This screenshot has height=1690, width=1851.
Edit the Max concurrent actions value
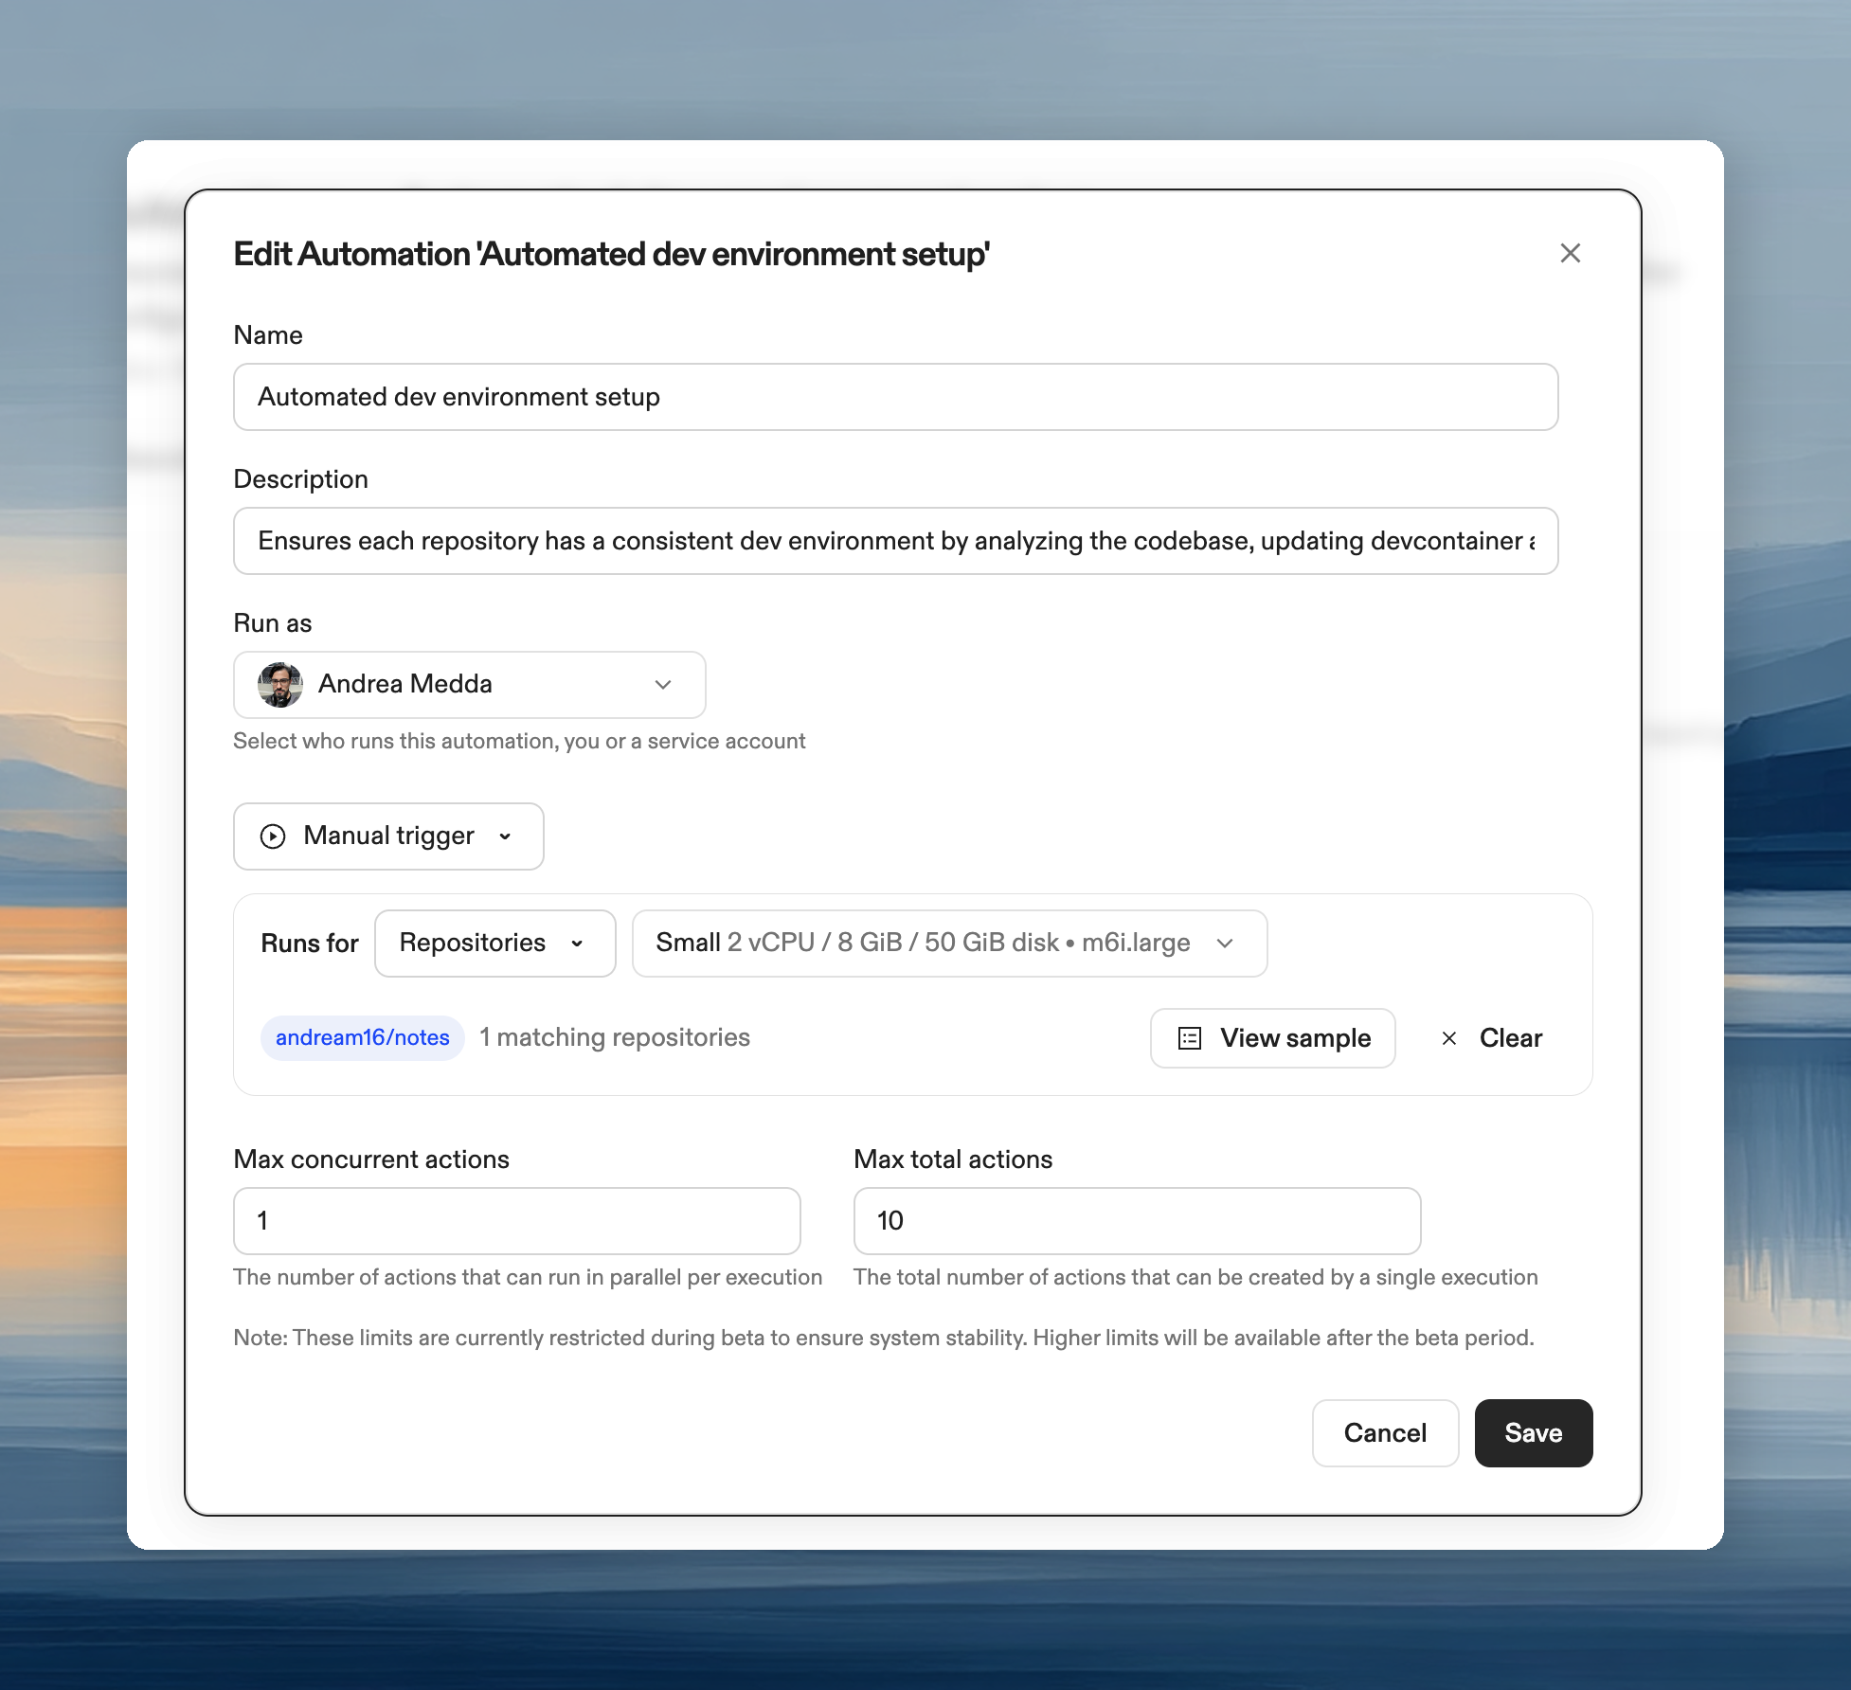pyautogui.click(x=517, y=1221)
